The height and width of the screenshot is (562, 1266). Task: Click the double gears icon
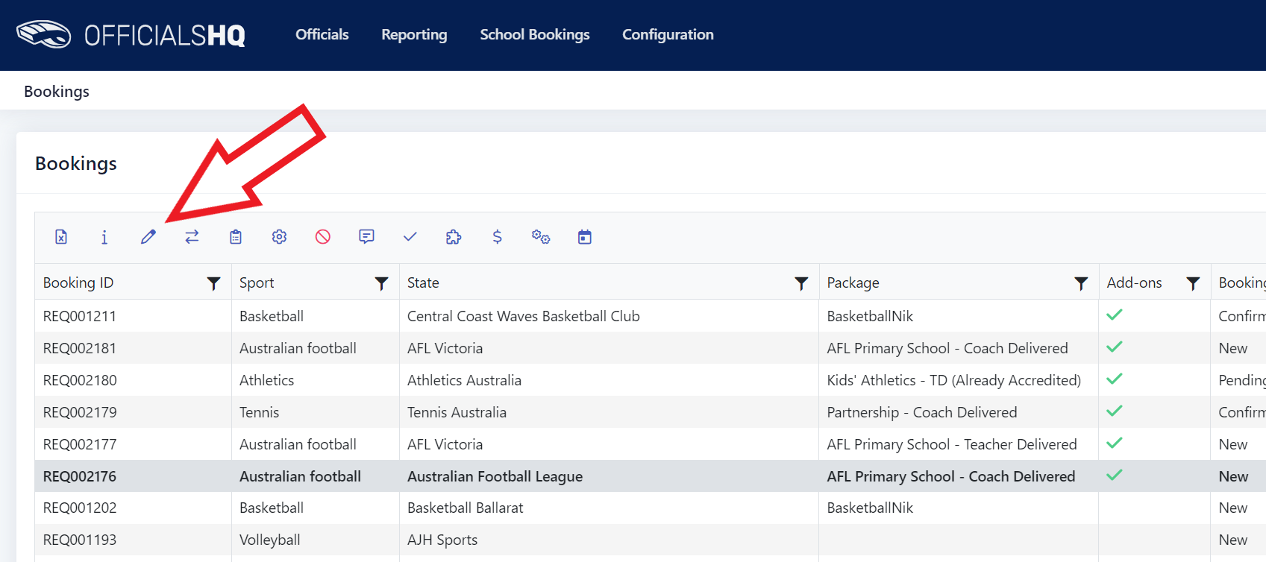[541, 237]
